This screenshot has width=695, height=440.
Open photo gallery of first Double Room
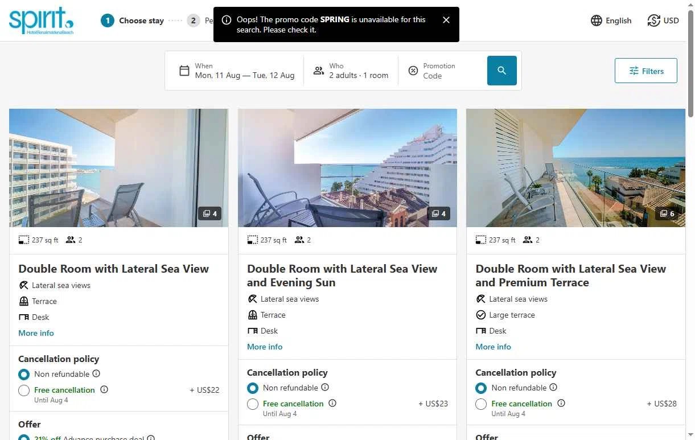118,168
